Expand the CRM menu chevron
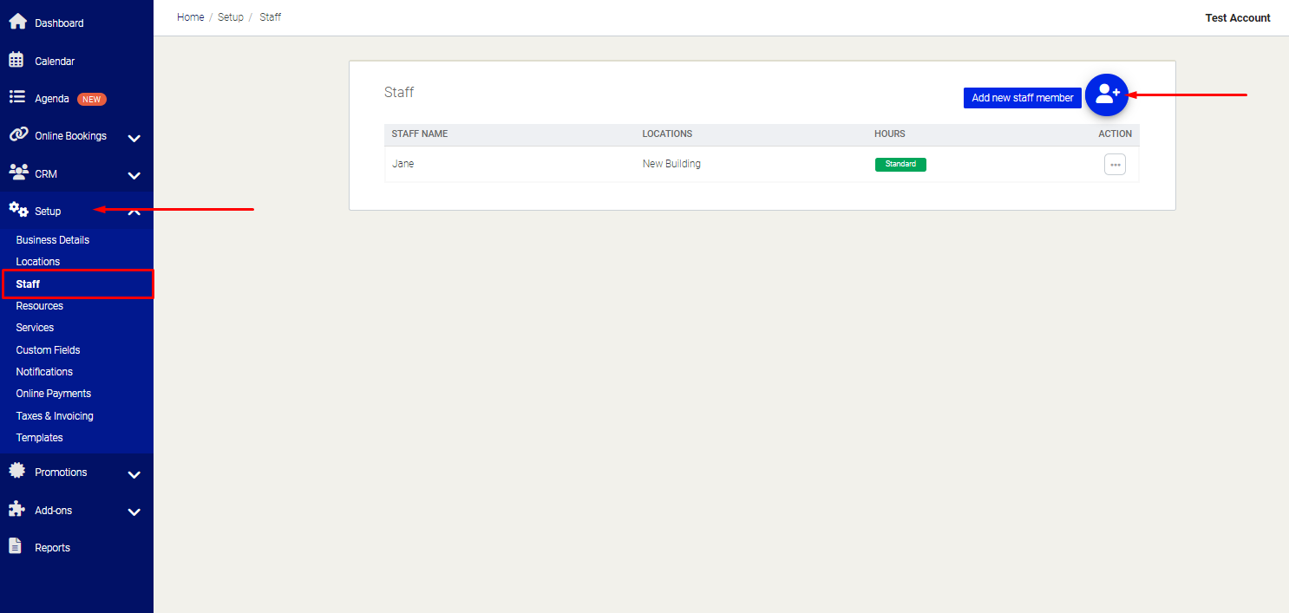 [x=134, y=176]
